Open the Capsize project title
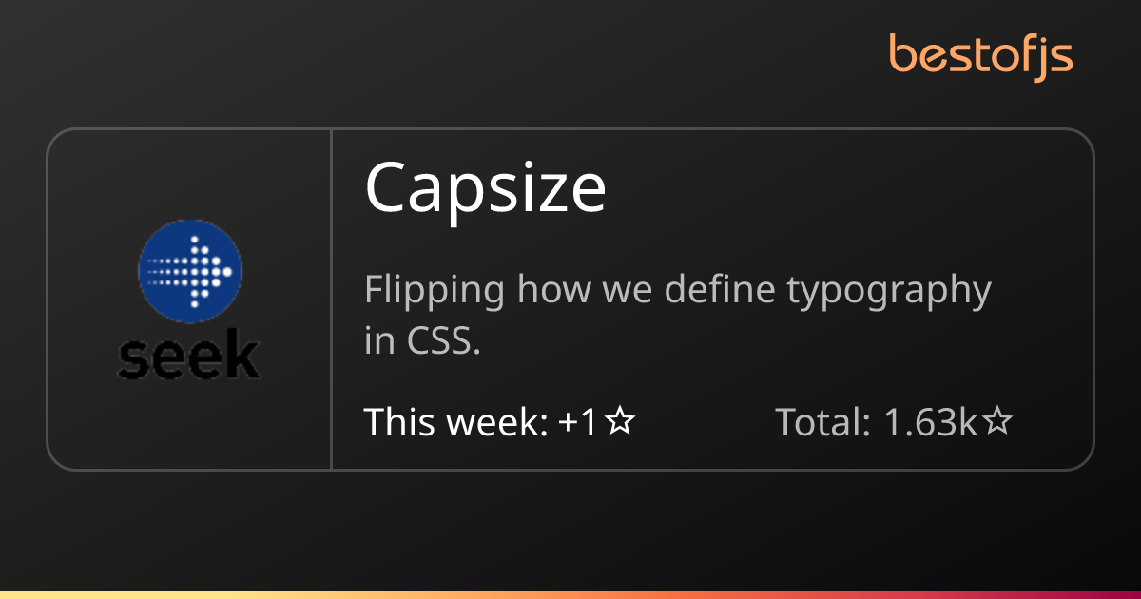1141x599 pixels. tap(485, 187)
